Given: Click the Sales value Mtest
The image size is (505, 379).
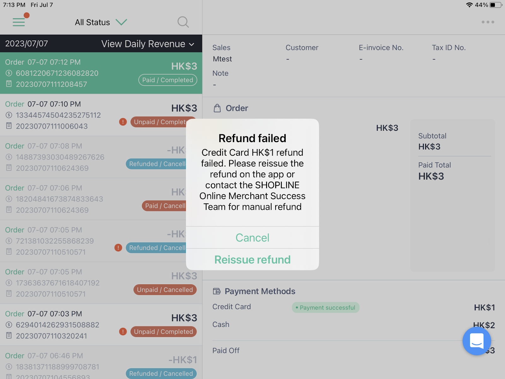Looking at the screenshot, I should (223, 59).
